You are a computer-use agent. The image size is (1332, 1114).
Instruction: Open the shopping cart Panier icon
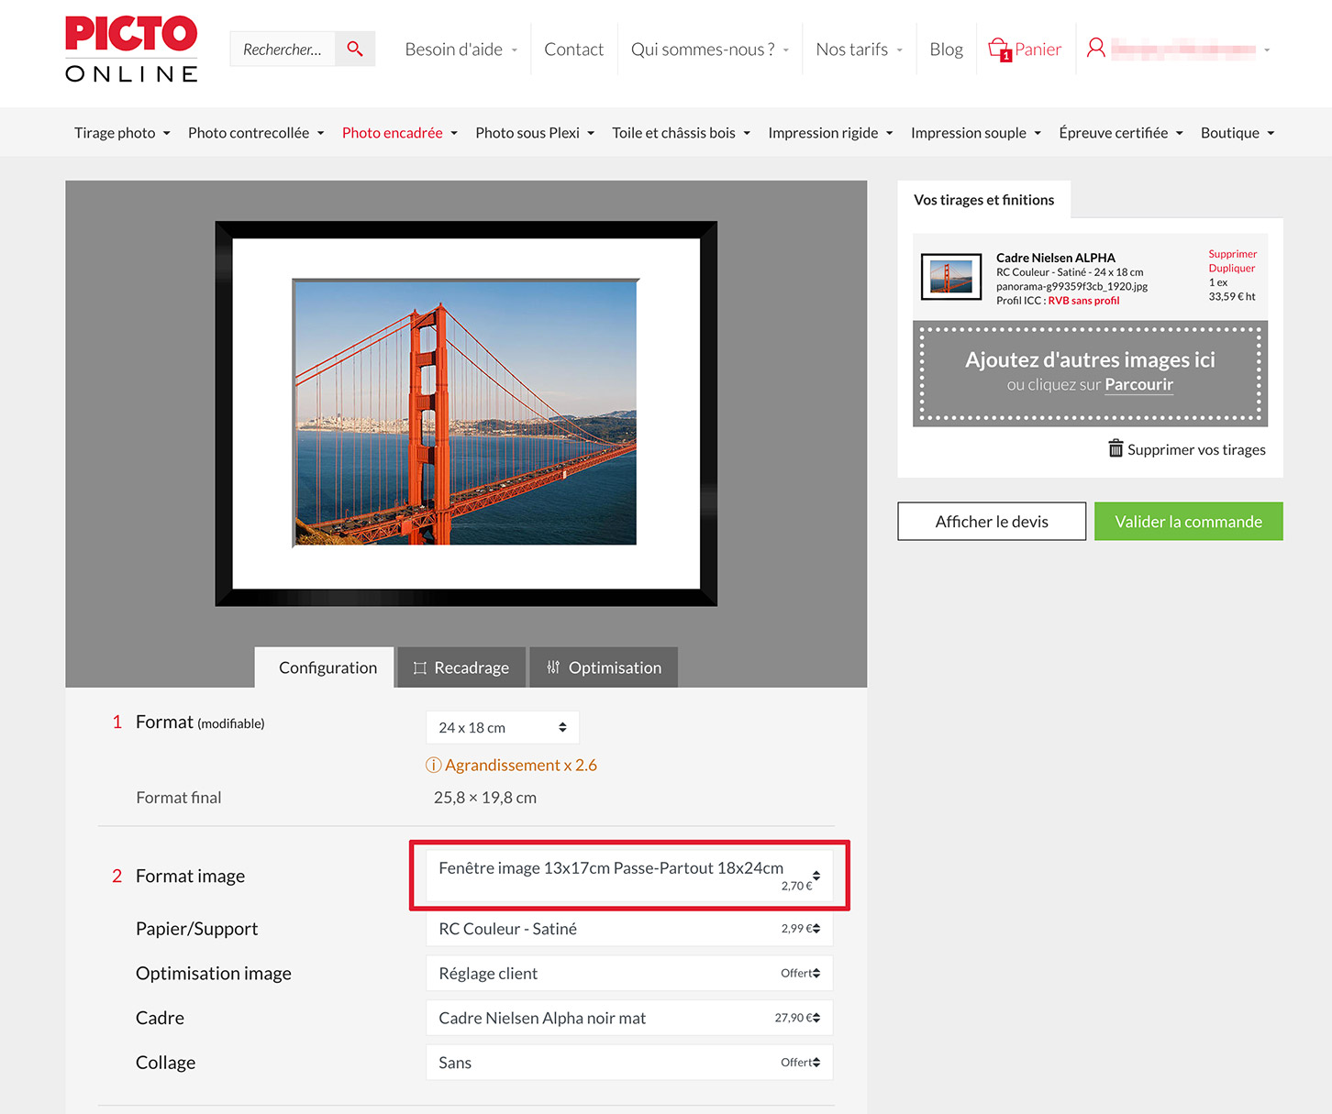pyautogui.click(x=999, y=50)
